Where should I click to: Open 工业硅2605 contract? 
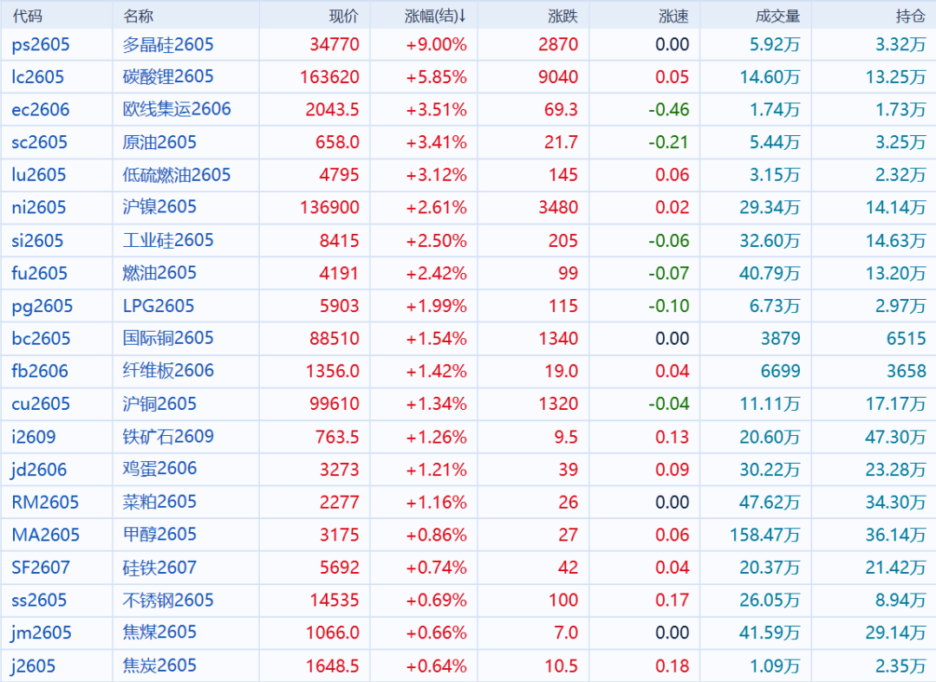pos(168,240)
